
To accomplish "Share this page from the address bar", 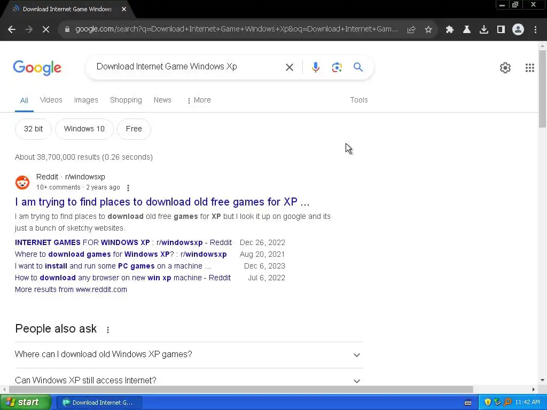I will (411, 30).
